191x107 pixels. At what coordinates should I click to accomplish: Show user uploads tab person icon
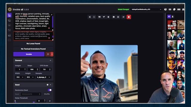coord(172,17)
